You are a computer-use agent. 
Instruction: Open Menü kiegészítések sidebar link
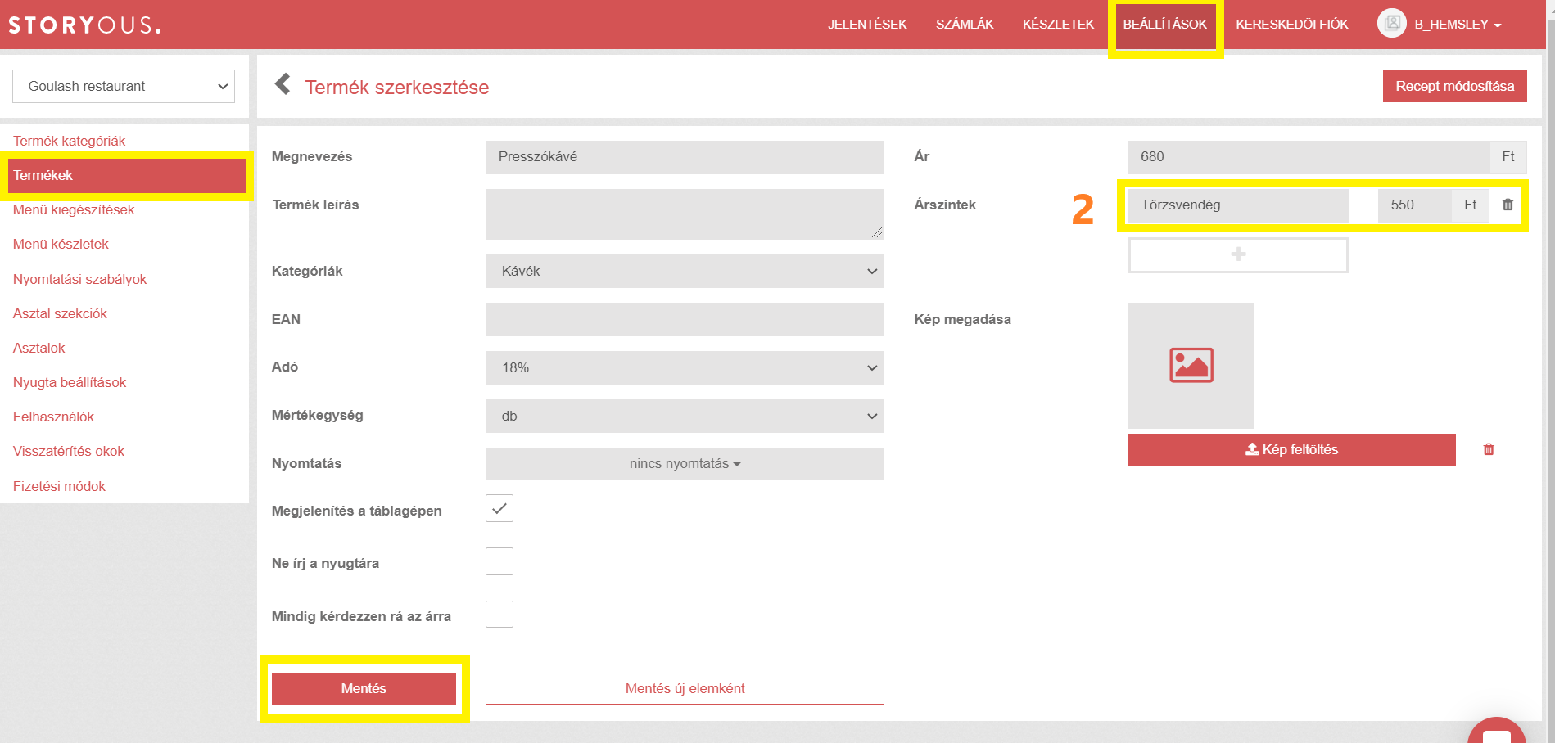pos(74,209)
